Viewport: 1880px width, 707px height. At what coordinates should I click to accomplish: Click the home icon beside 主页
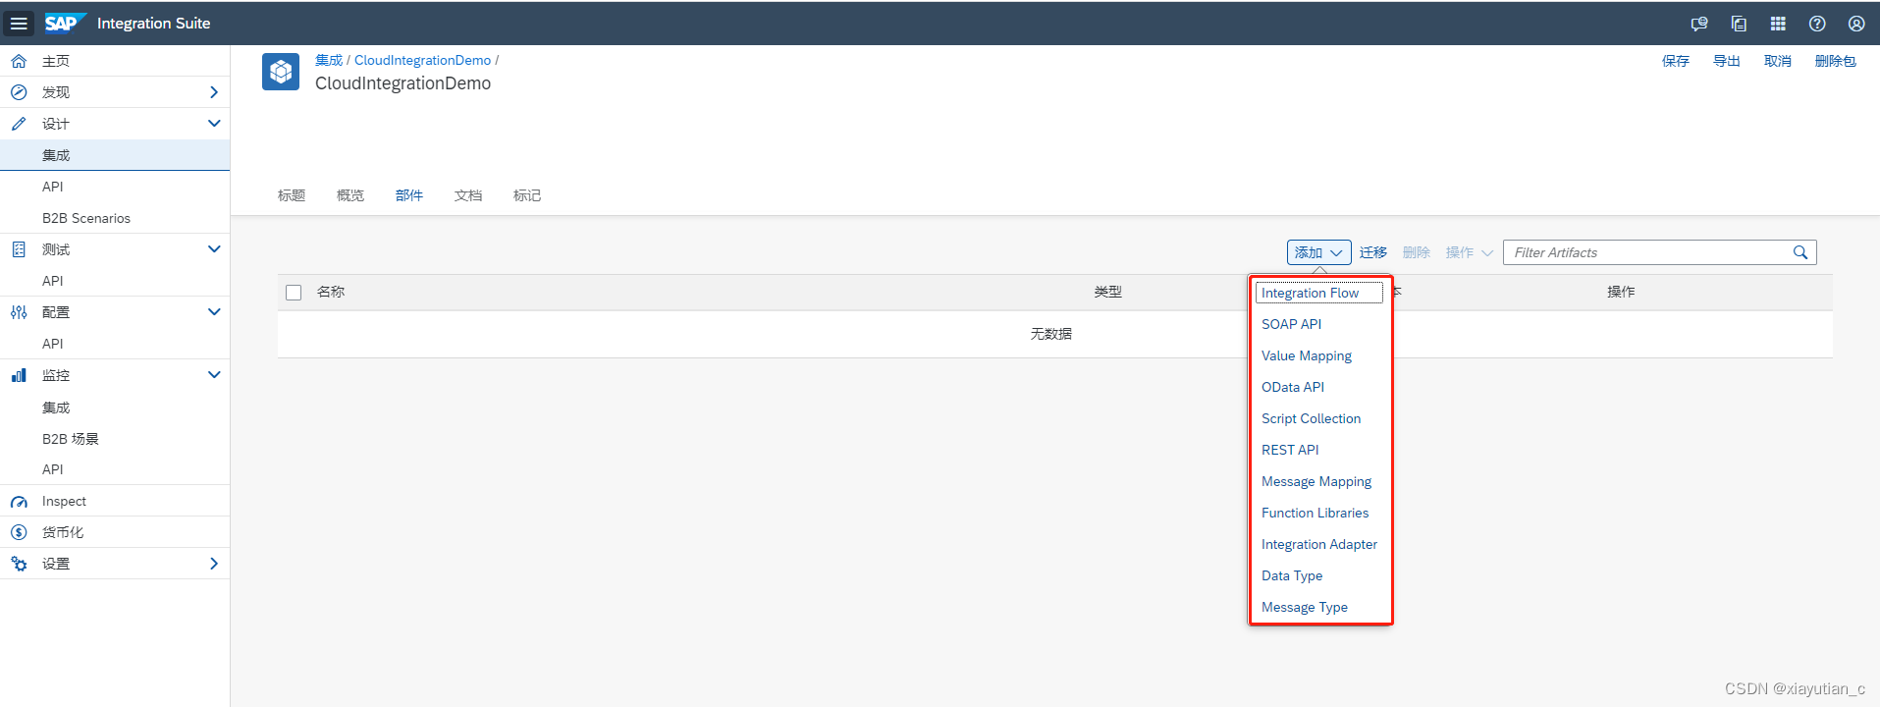pyautogui.click(x=19, y=61)
